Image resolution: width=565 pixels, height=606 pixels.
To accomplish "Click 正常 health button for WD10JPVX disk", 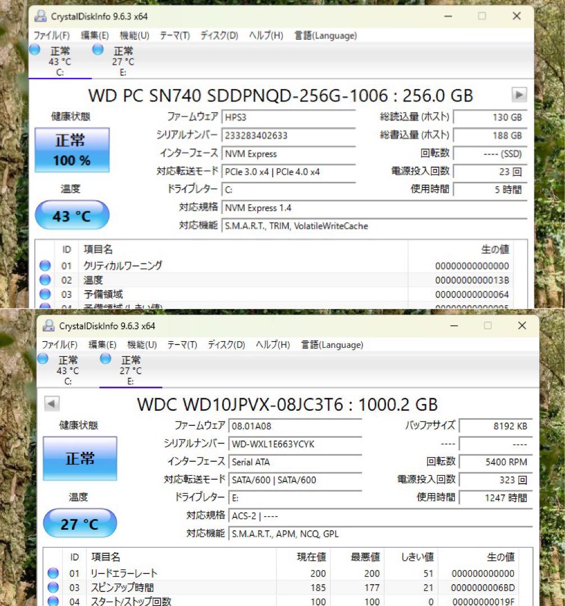I will tap(80, 458).
